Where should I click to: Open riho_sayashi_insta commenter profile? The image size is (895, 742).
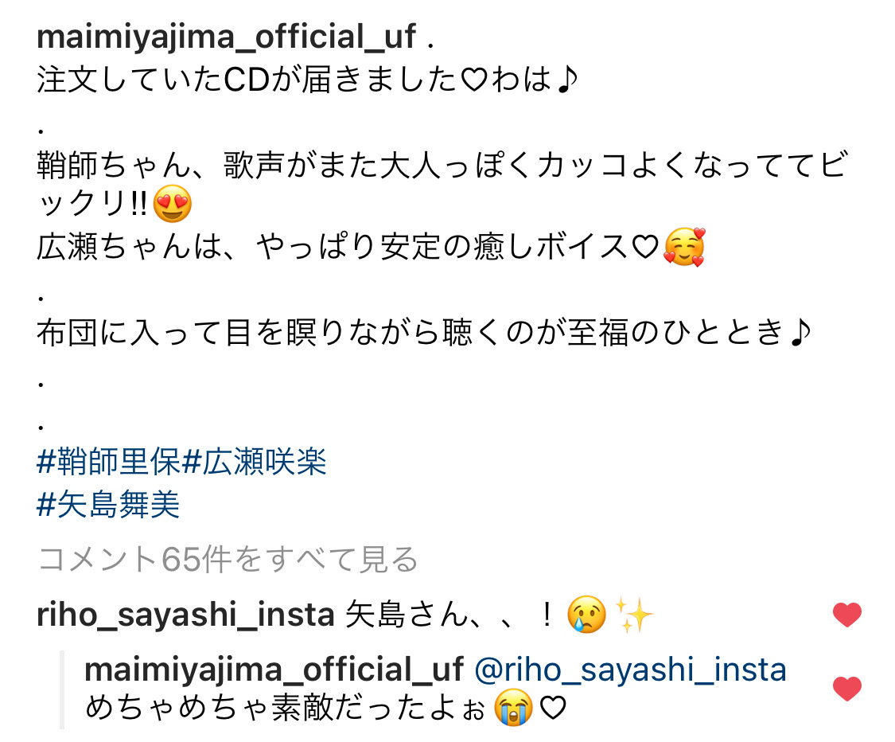click(x=185, y=615)
